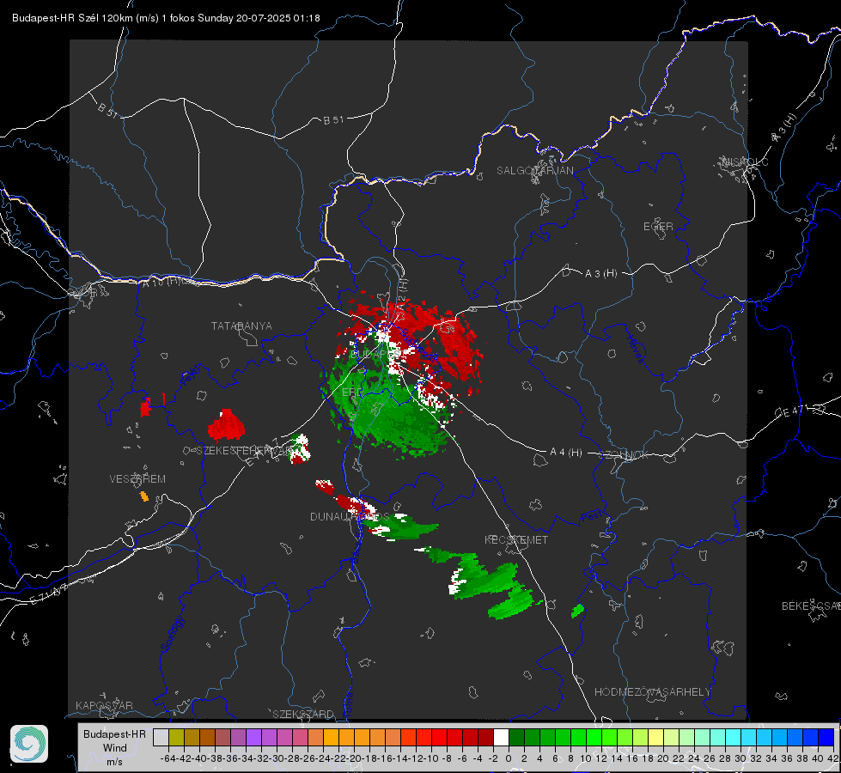
Task: Click the A 3 (H) label near Eger
Action: (600, 274)
